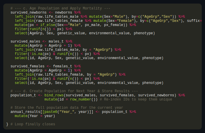Click the comment 'c. Age Population and Apply Mortality'
Image resolution: width=205 pixels, height=133 pixels.
click(x=63, y=8)
